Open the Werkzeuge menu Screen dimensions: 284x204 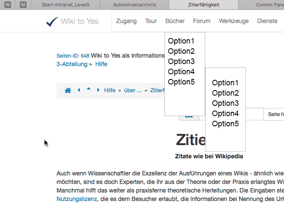(233, 21)
